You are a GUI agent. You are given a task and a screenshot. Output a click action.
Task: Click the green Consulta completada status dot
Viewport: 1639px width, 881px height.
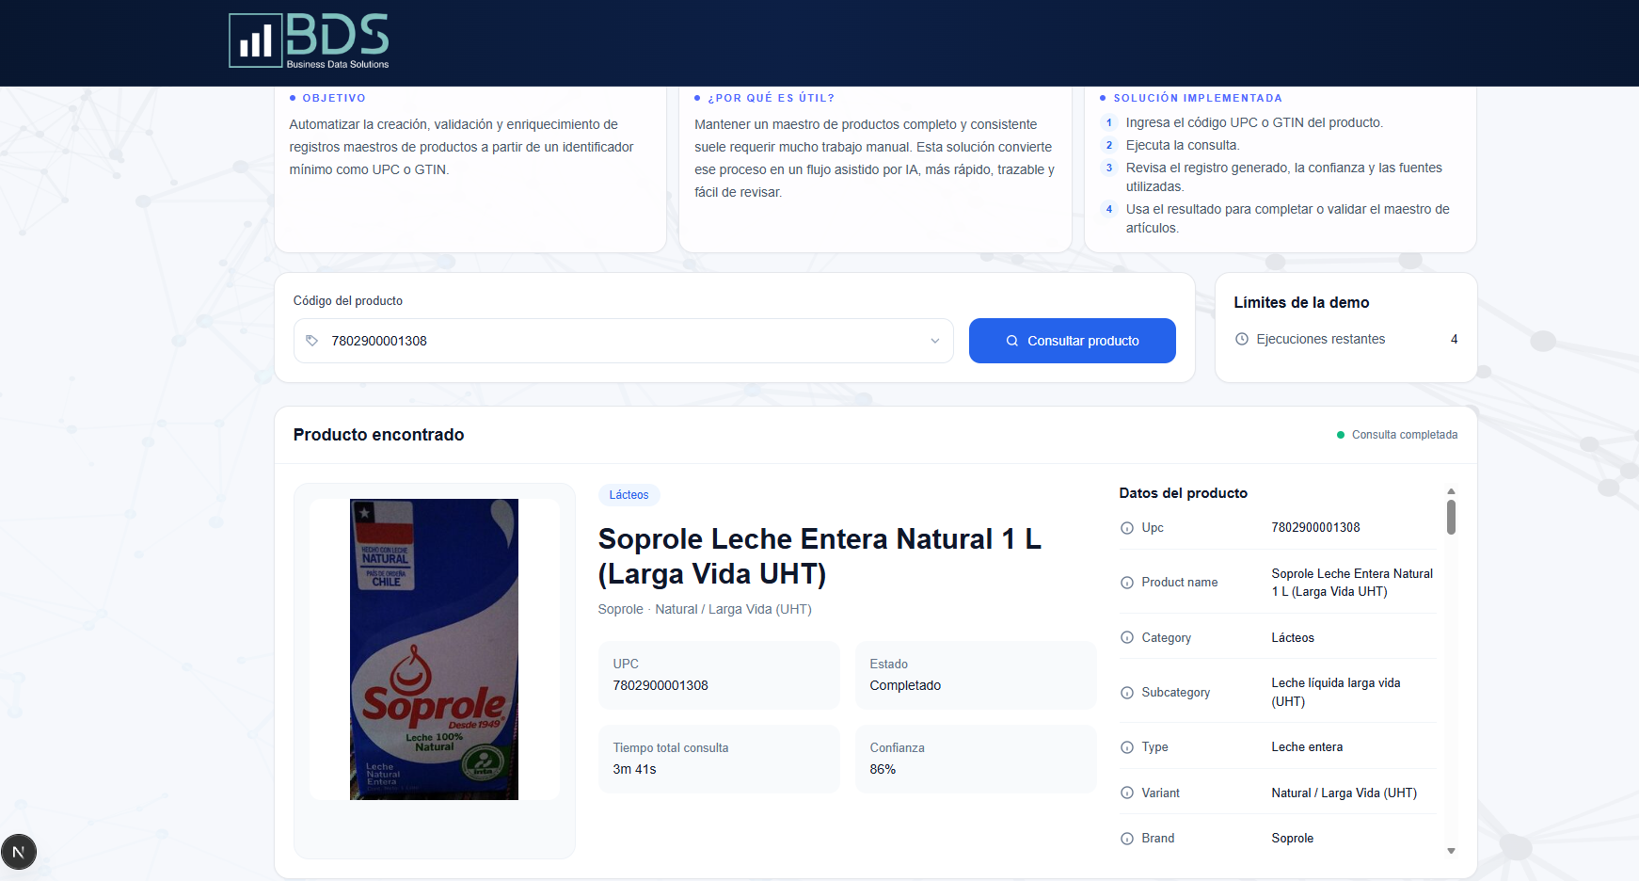1341,435
